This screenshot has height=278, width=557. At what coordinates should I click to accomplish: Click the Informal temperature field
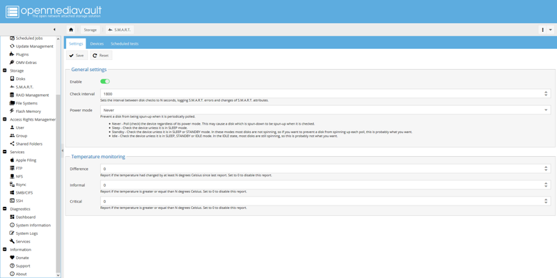pos(321,185)
